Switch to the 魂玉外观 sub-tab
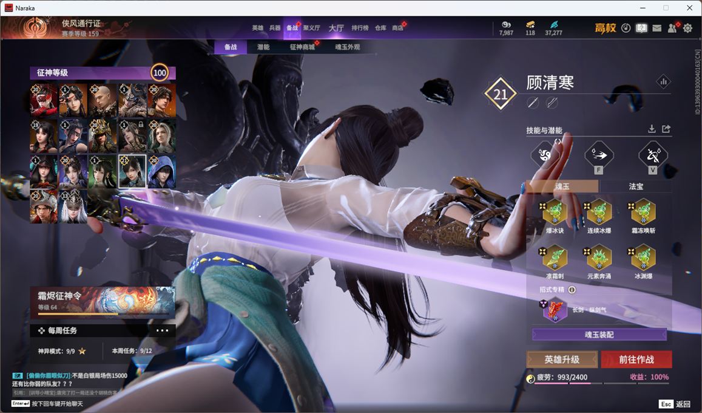 [x=348, y=47]
